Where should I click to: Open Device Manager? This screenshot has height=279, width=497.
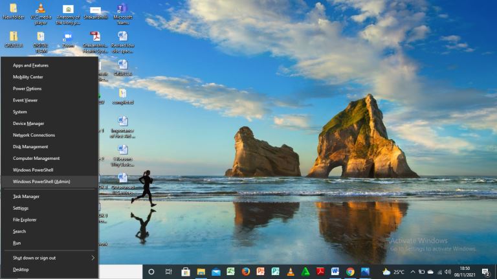[49, 124]
